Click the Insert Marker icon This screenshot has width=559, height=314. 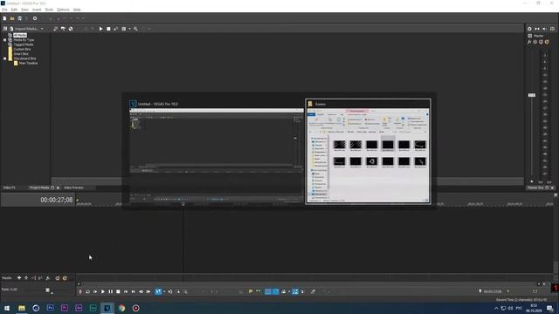pyautogui.click(x=251, y=291)
